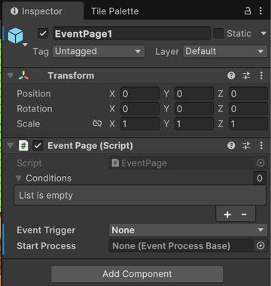This screenshot has height=286, width=271.
Task: Click the Inspector lock icon
Action: click(x=248, y=11)
